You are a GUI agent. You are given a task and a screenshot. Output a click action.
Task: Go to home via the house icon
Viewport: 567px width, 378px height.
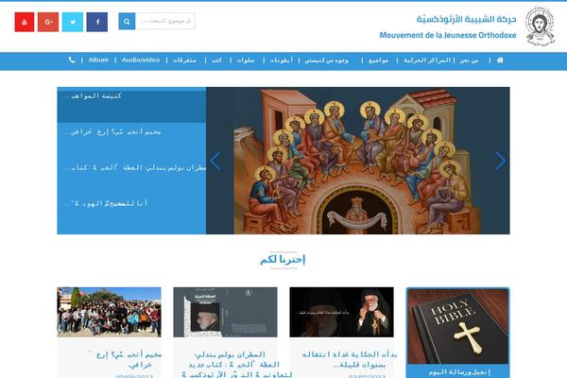click(500, 60)
